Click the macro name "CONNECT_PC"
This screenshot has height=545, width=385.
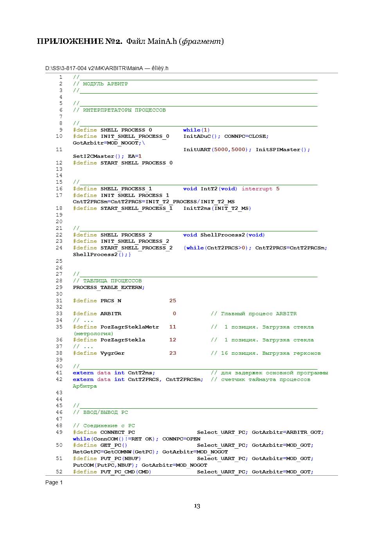click(x=117, y=432)
